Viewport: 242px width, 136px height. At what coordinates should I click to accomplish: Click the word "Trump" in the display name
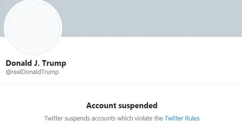click(x=55, y=63)
